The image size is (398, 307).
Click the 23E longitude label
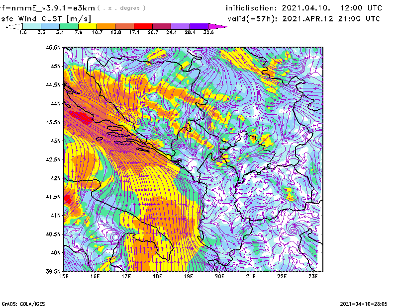(x=313, y=276)
